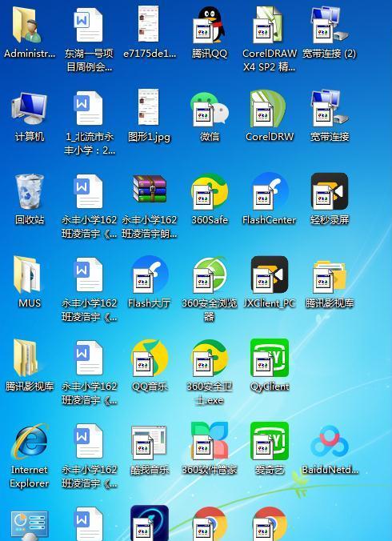Viewport: 392px width, 541px height.
Task: Launch 轻秒录屏 screen recorder shortcut
Action: coord(330,191)
